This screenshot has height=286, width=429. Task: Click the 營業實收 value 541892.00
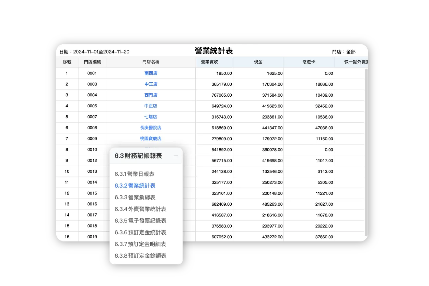222,150
